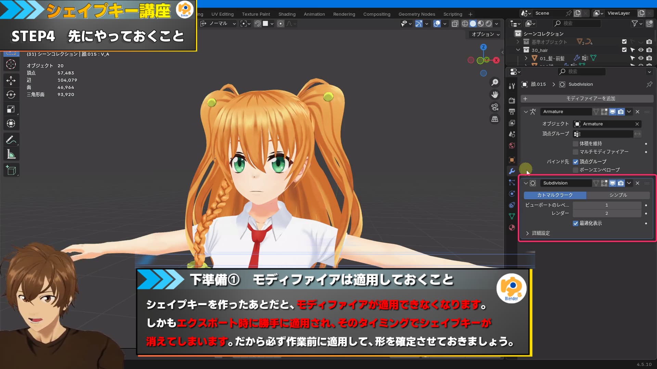Click the viewport zoom magnifier icon
The height and width of the screenshot is (369, 657).
pos(495,82)
